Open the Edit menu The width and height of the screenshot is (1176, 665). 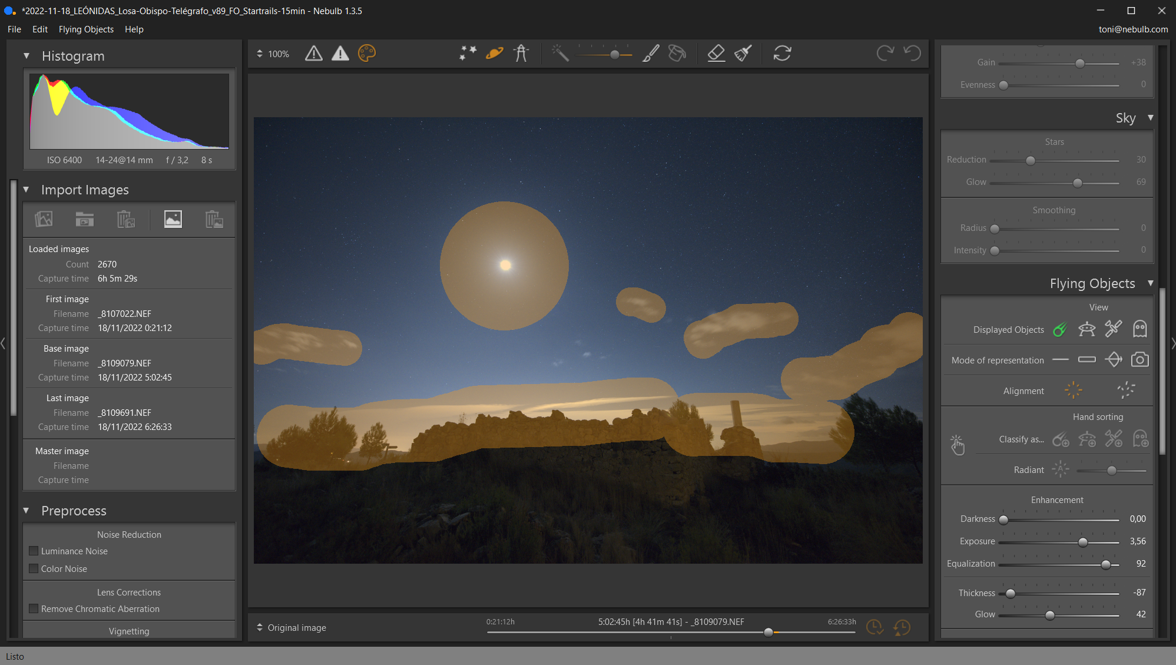point(40,29)
